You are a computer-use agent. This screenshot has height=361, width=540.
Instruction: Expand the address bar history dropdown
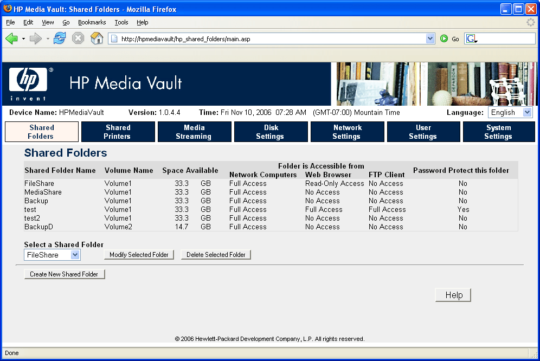(430, 38)
